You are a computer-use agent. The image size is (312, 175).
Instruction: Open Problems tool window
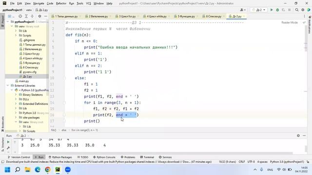tap(128, 157)
